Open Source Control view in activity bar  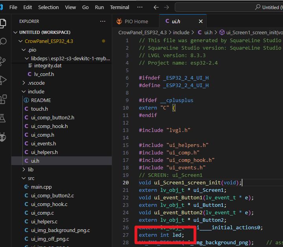coord(2,61)
